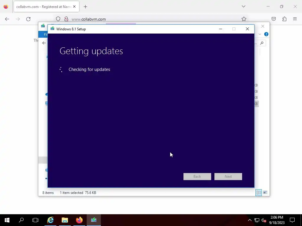Open Task View from taskbar

[35, 220]
